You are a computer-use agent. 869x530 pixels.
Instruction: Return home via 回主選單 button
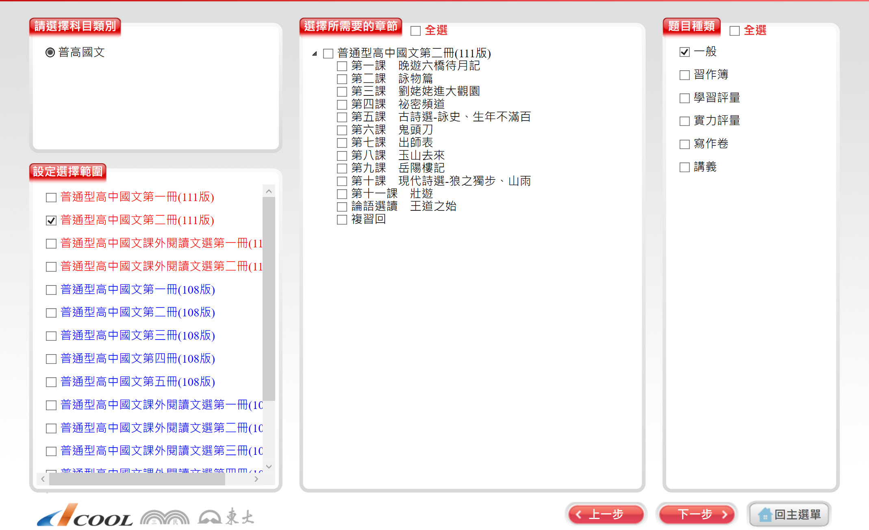[789, 515]
